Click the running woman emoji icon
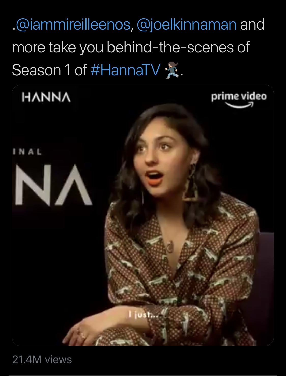286x376 pixels. pos(172,70)
